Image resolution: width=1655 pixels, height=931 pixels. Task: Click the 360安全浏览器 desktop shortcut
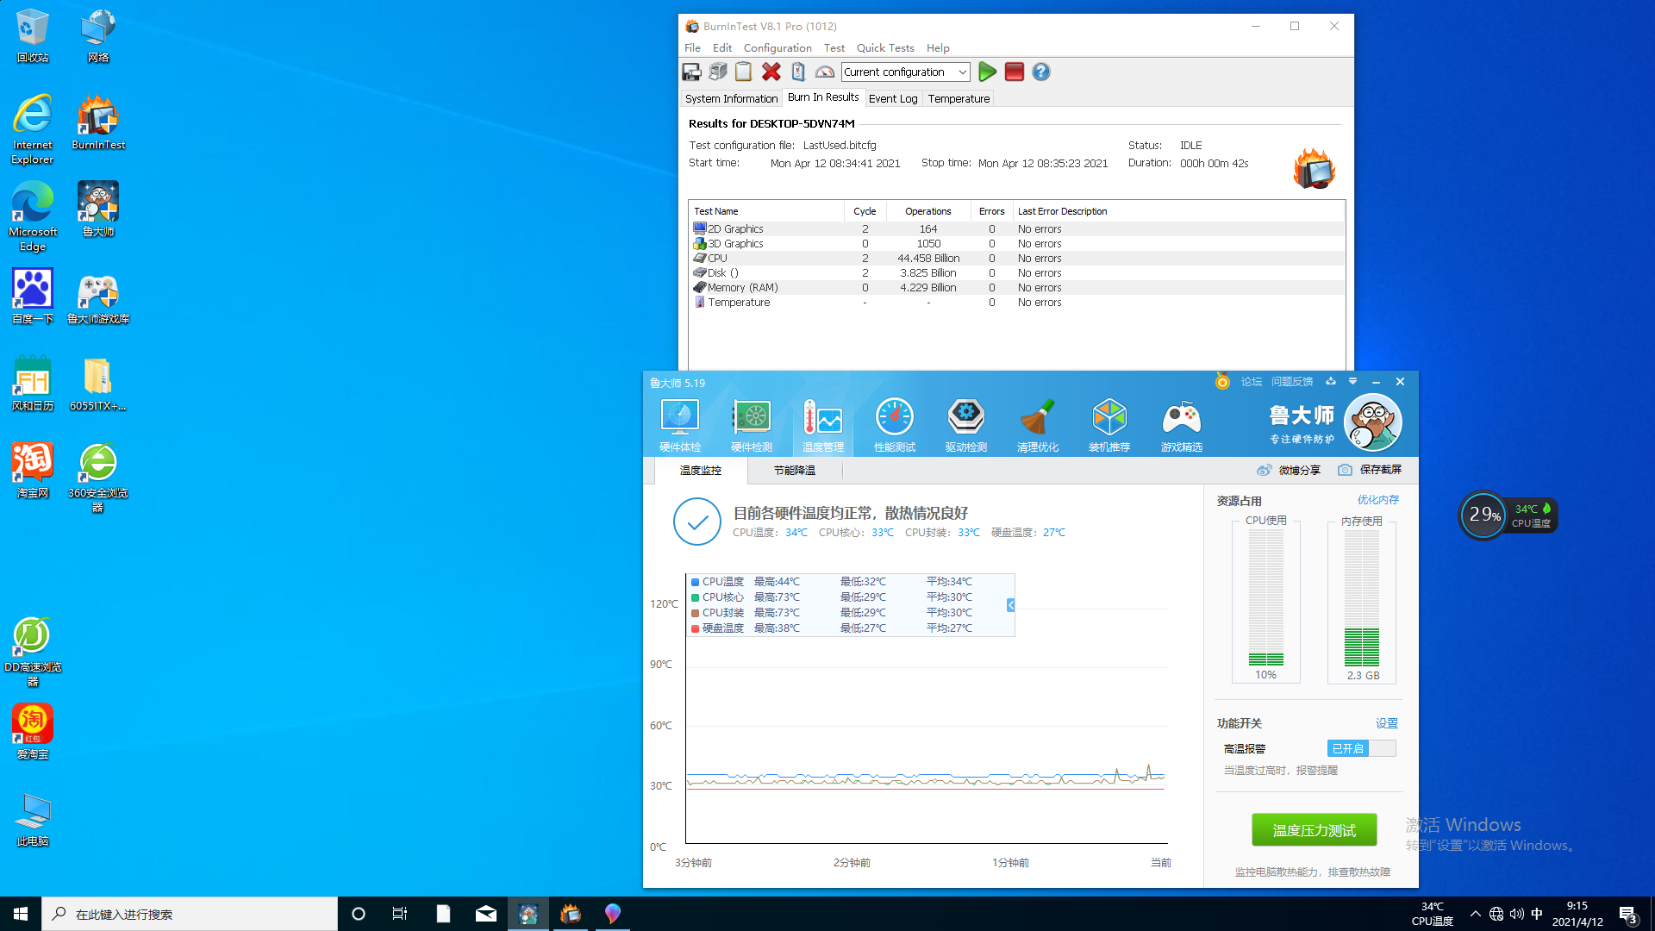pyautogui.click(x=98, y=478)
